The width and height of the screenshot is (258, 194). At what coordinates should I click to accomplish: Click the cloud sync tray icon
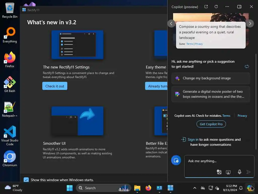[x=203, y=188]
